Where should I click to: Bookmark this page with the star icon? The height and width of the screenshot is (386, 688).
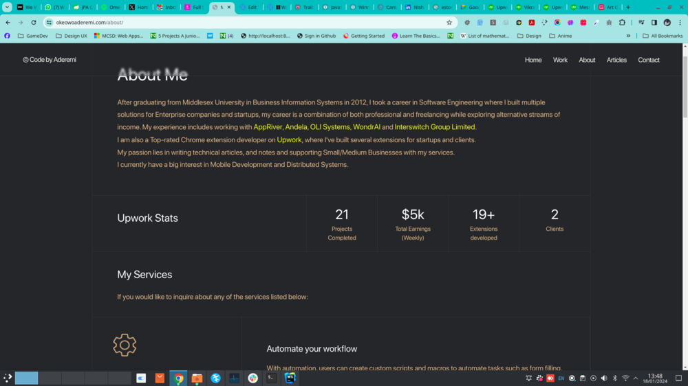point(449,23)
